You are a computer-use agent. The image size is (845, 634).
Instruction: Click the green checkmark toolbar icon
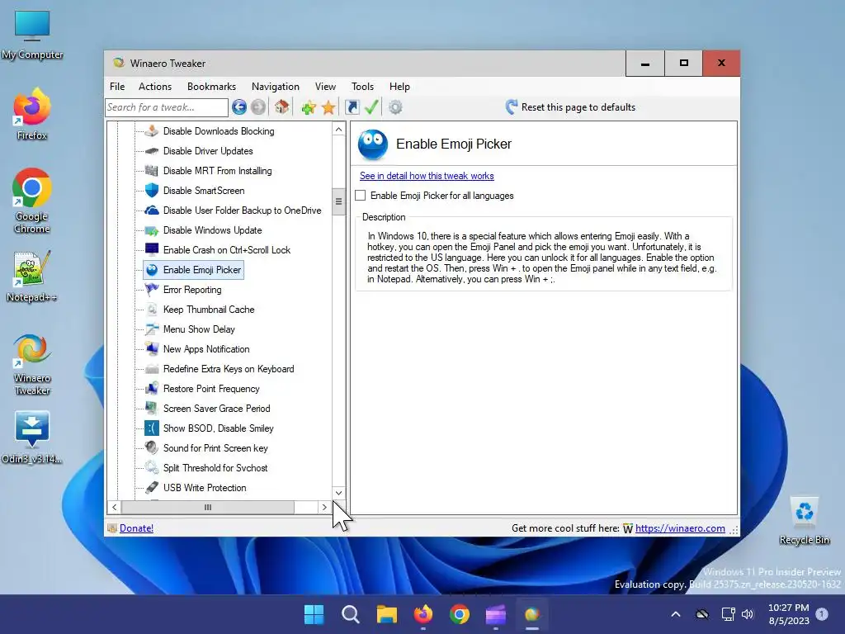[371, 107]
